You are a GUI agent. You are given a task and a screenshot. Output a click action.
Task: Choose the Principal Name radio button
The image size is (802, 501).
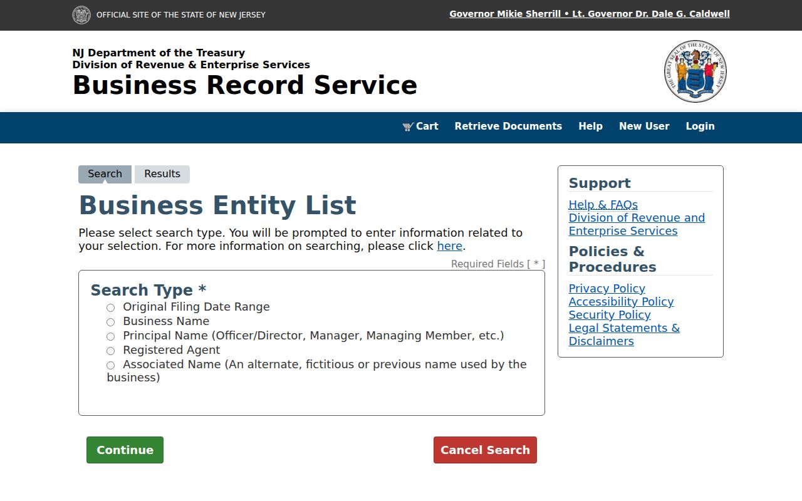[111, 336]
